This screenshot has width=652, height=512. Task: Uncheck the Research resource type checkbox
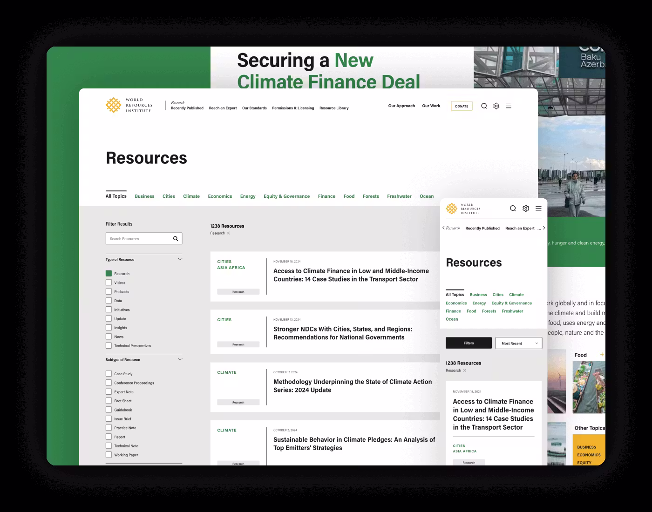pyautogui.click(x=109, y=274)
